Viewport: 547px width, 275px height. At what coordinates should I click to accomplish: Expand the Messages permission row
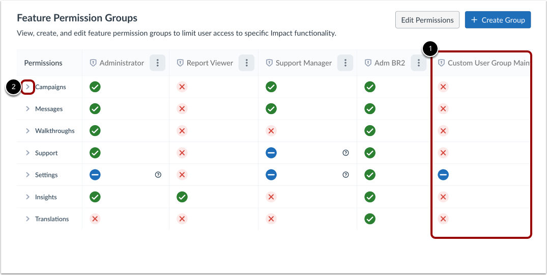pos(28,109)
